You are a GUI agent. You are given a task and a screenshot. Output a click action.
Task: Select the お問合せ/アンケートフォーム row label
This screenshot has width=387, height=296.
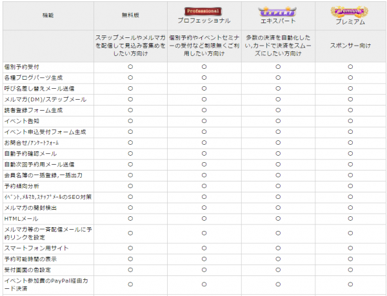32,143
